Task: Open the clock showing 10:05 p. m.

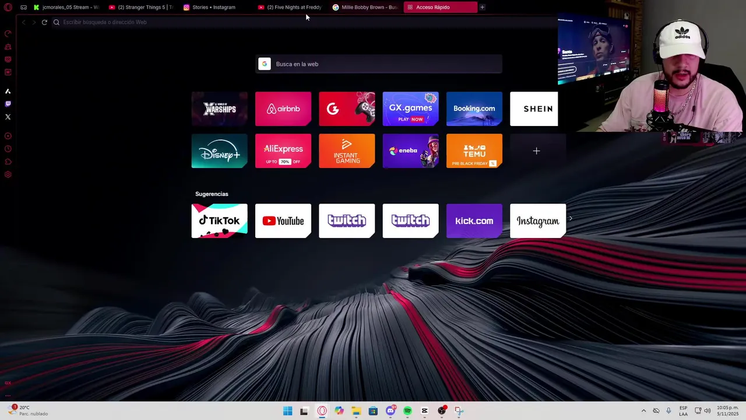Action: pyautogui.click(x=728, y=411)
